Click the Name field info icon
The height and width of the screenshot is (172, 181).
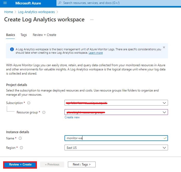point(20,138)
